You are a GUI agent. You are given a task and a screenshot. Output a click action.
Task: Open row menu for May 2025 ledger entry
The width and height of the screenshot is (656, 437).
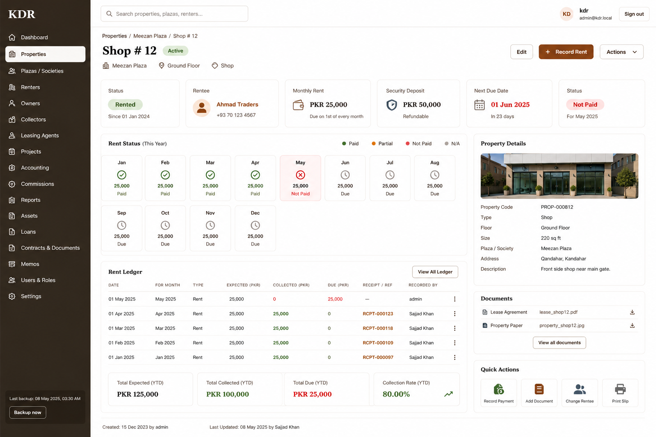[454, 299]
